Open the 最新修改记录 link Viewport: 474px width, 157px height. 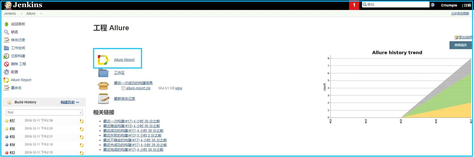[125, 99]
